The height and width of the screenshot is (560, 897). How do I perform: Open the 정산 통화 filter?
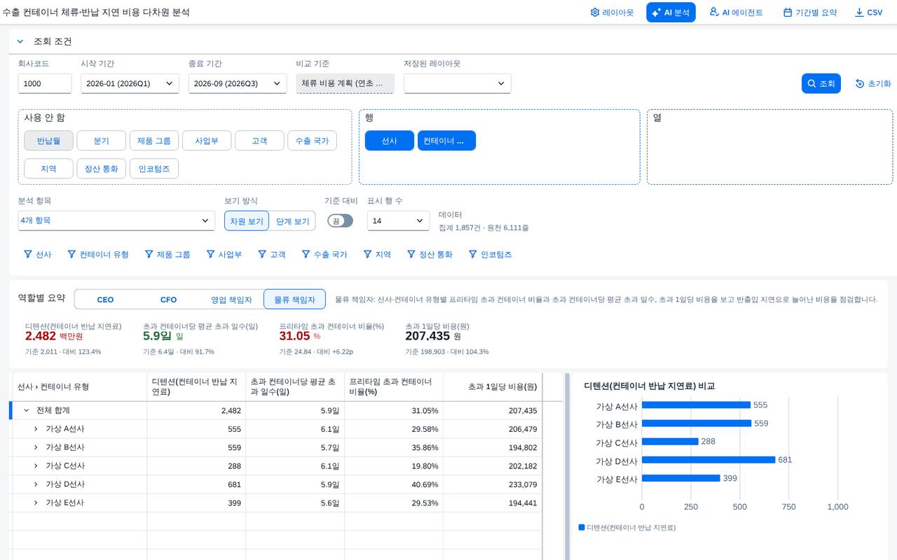click(430, 255)
